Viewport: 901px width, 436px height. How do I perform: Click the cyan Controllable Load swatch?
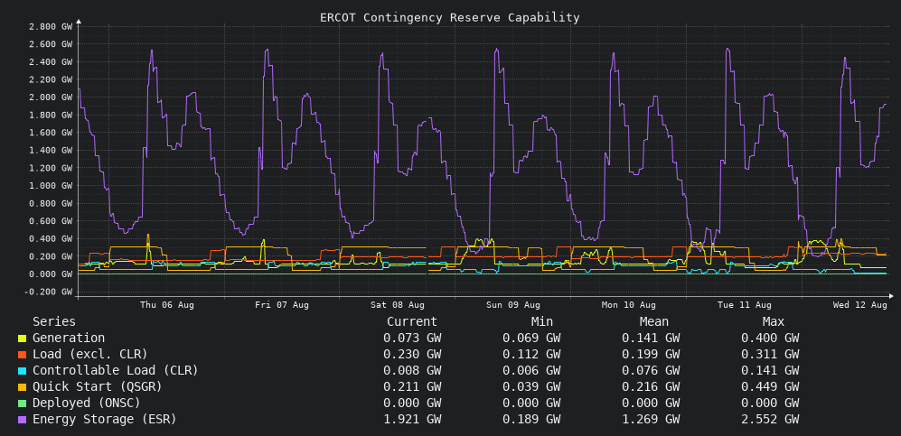point(22,371)
